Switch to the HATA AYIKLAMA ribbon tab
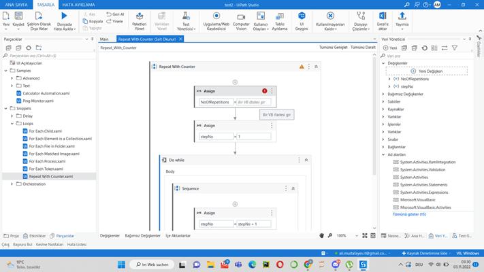Screen dimensions: 484x272 click(x=78, y=5)
